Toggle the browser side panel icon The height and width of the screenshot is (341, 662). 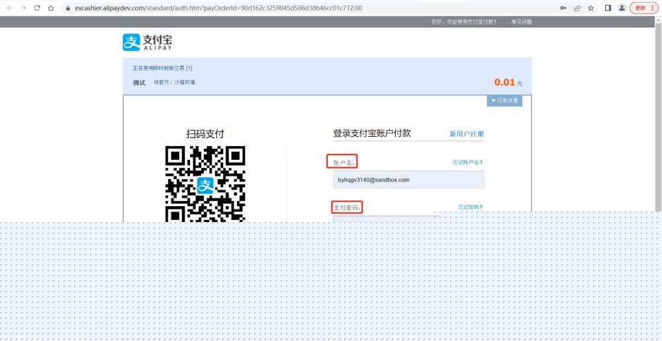608,8
